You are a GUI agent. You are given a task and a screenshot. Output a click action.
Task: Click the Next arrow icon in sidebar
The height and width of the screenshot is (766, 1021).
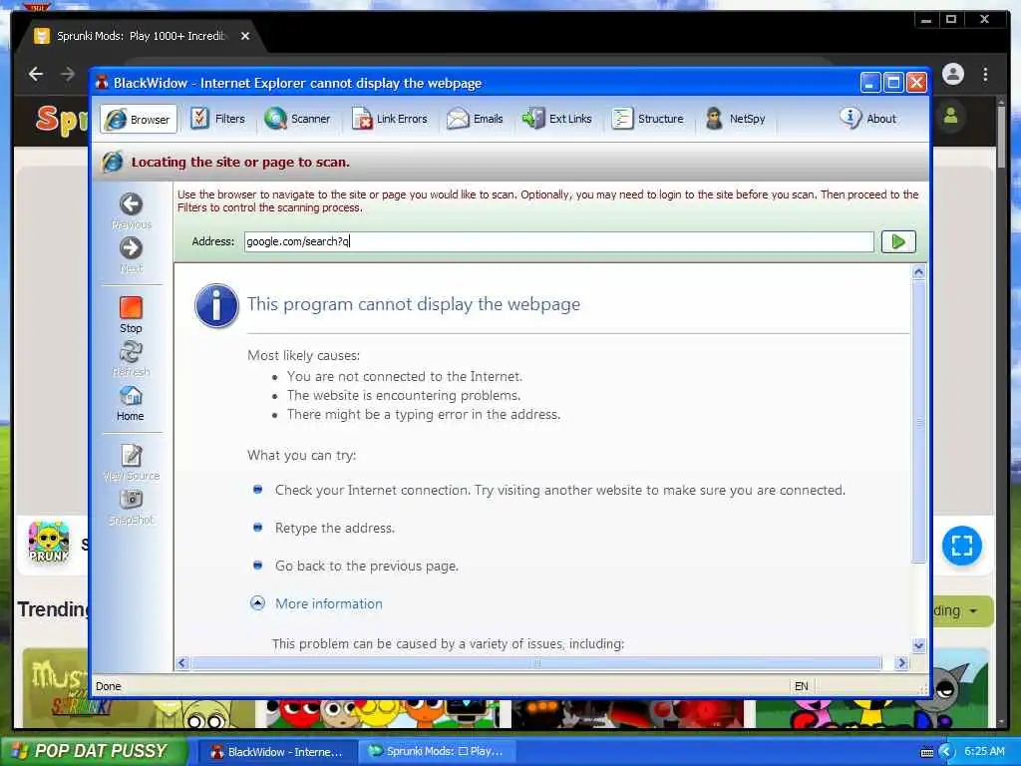[x=131, y=248]
